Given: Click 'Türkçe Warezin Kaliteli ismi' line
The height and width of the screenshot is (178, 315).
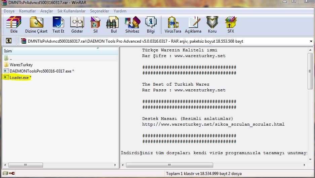Looking at the screenshot, I should (x=180, y=50).
